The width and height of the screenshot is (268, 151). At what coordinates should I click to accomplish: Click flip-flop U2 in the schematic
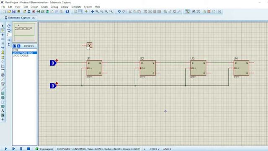click(148, 68)
